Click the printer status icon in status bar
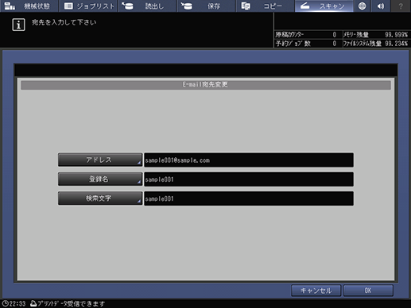 [33, 303]
